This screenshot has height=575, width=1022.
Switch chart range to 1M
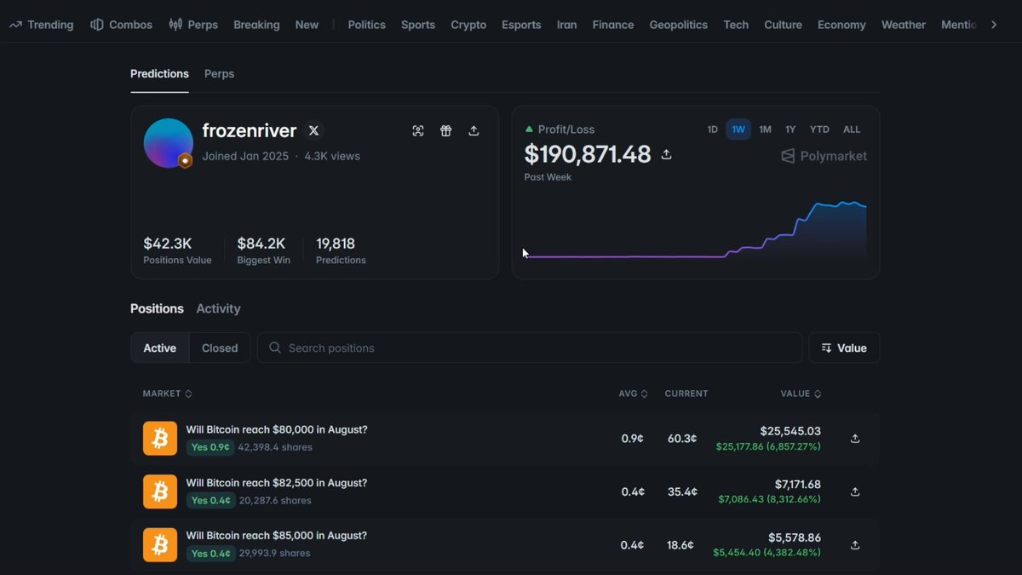point(765,129)
